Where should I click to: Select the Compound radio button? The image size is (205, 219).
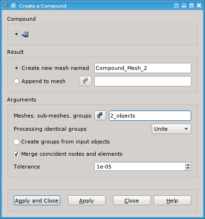click(x=16, y=34)
